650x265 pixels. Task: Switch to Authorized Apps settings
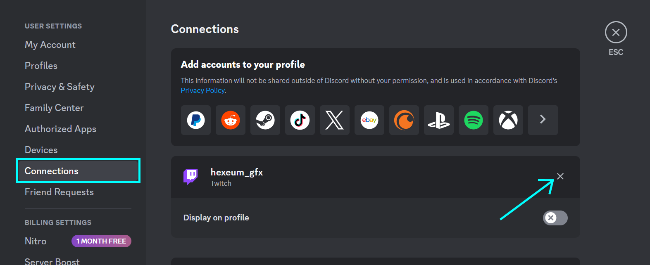tap(60, 128)
